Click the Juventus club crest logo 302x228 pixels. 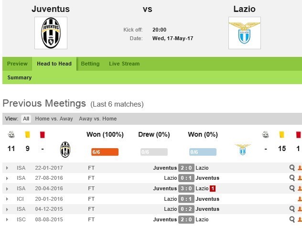pos(51,33)
